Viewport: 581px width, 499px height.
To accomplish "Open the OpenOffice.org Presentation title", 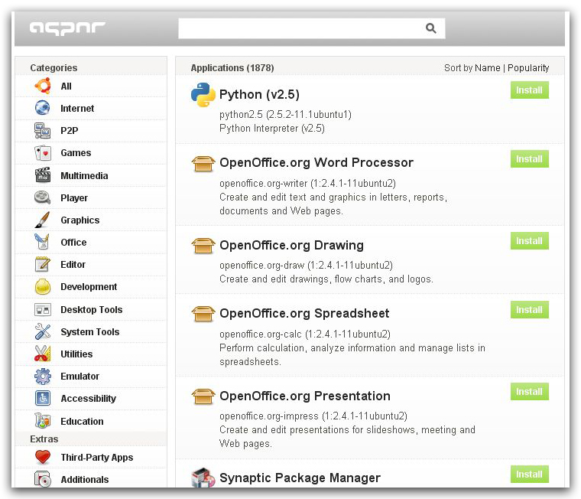I will click(304, 396).
